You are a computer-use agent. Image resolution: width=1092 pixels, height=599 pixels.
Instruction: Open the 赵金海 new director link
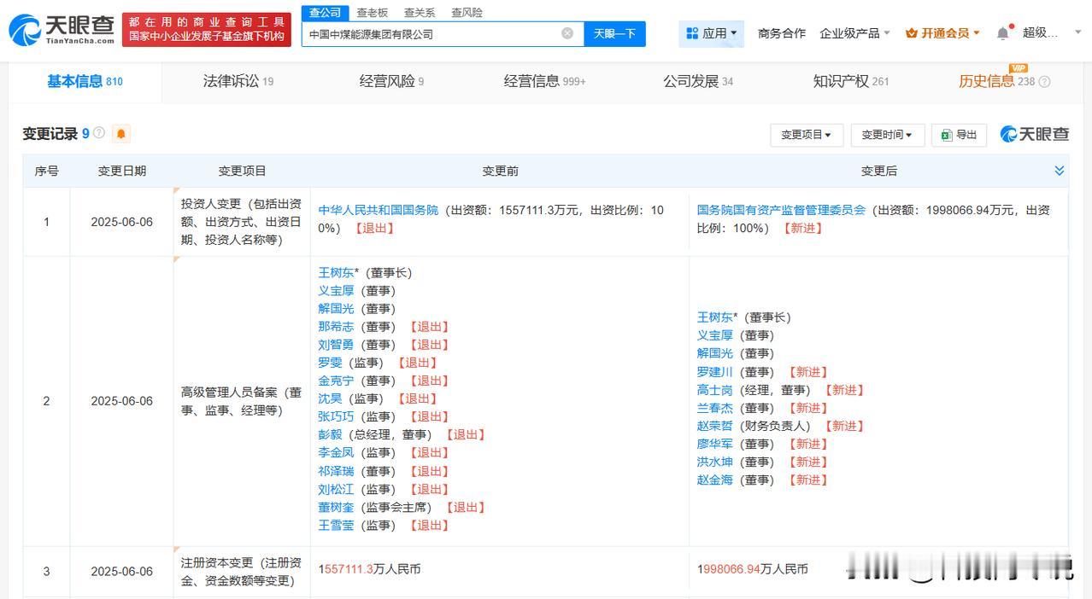pyautogui.click(x=714, y=480)
